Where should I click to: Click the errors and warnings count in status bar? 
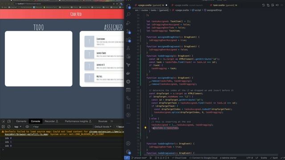point(162,158)
